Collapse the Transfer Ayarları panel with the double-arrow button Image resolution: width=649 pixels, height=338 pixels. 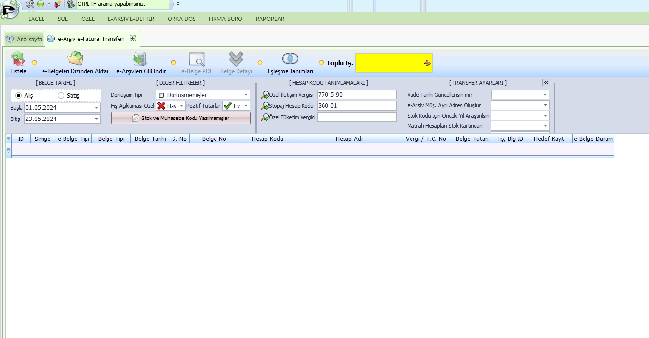pos(546,82)
